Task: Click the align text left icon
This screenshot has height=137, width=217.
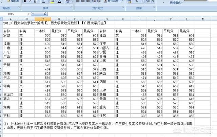Action: (78, 1)
